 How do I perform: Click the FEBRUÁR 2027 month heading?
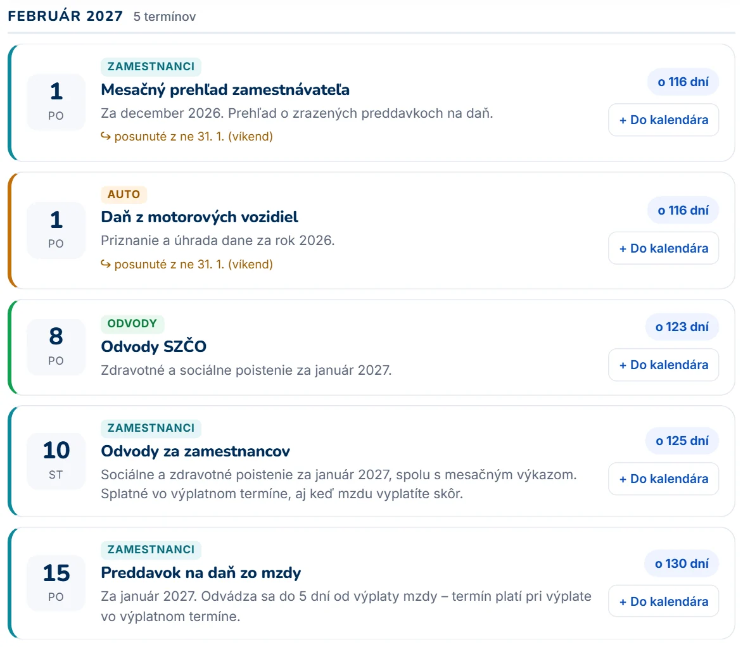[x=65, y=16]
